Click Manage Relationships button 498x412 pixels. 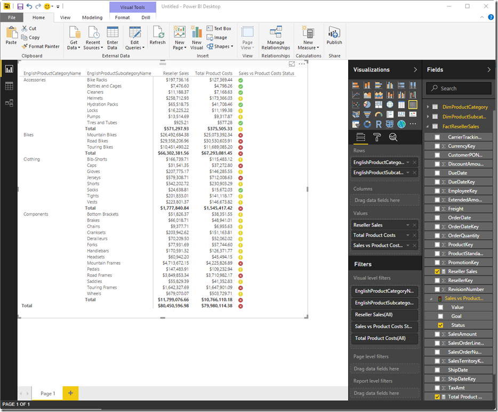[276, 38]
